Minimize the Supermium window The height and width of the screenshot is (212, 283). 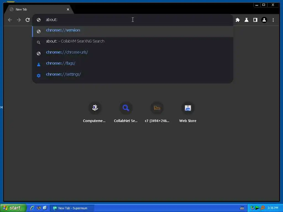(x=257, y=5)
